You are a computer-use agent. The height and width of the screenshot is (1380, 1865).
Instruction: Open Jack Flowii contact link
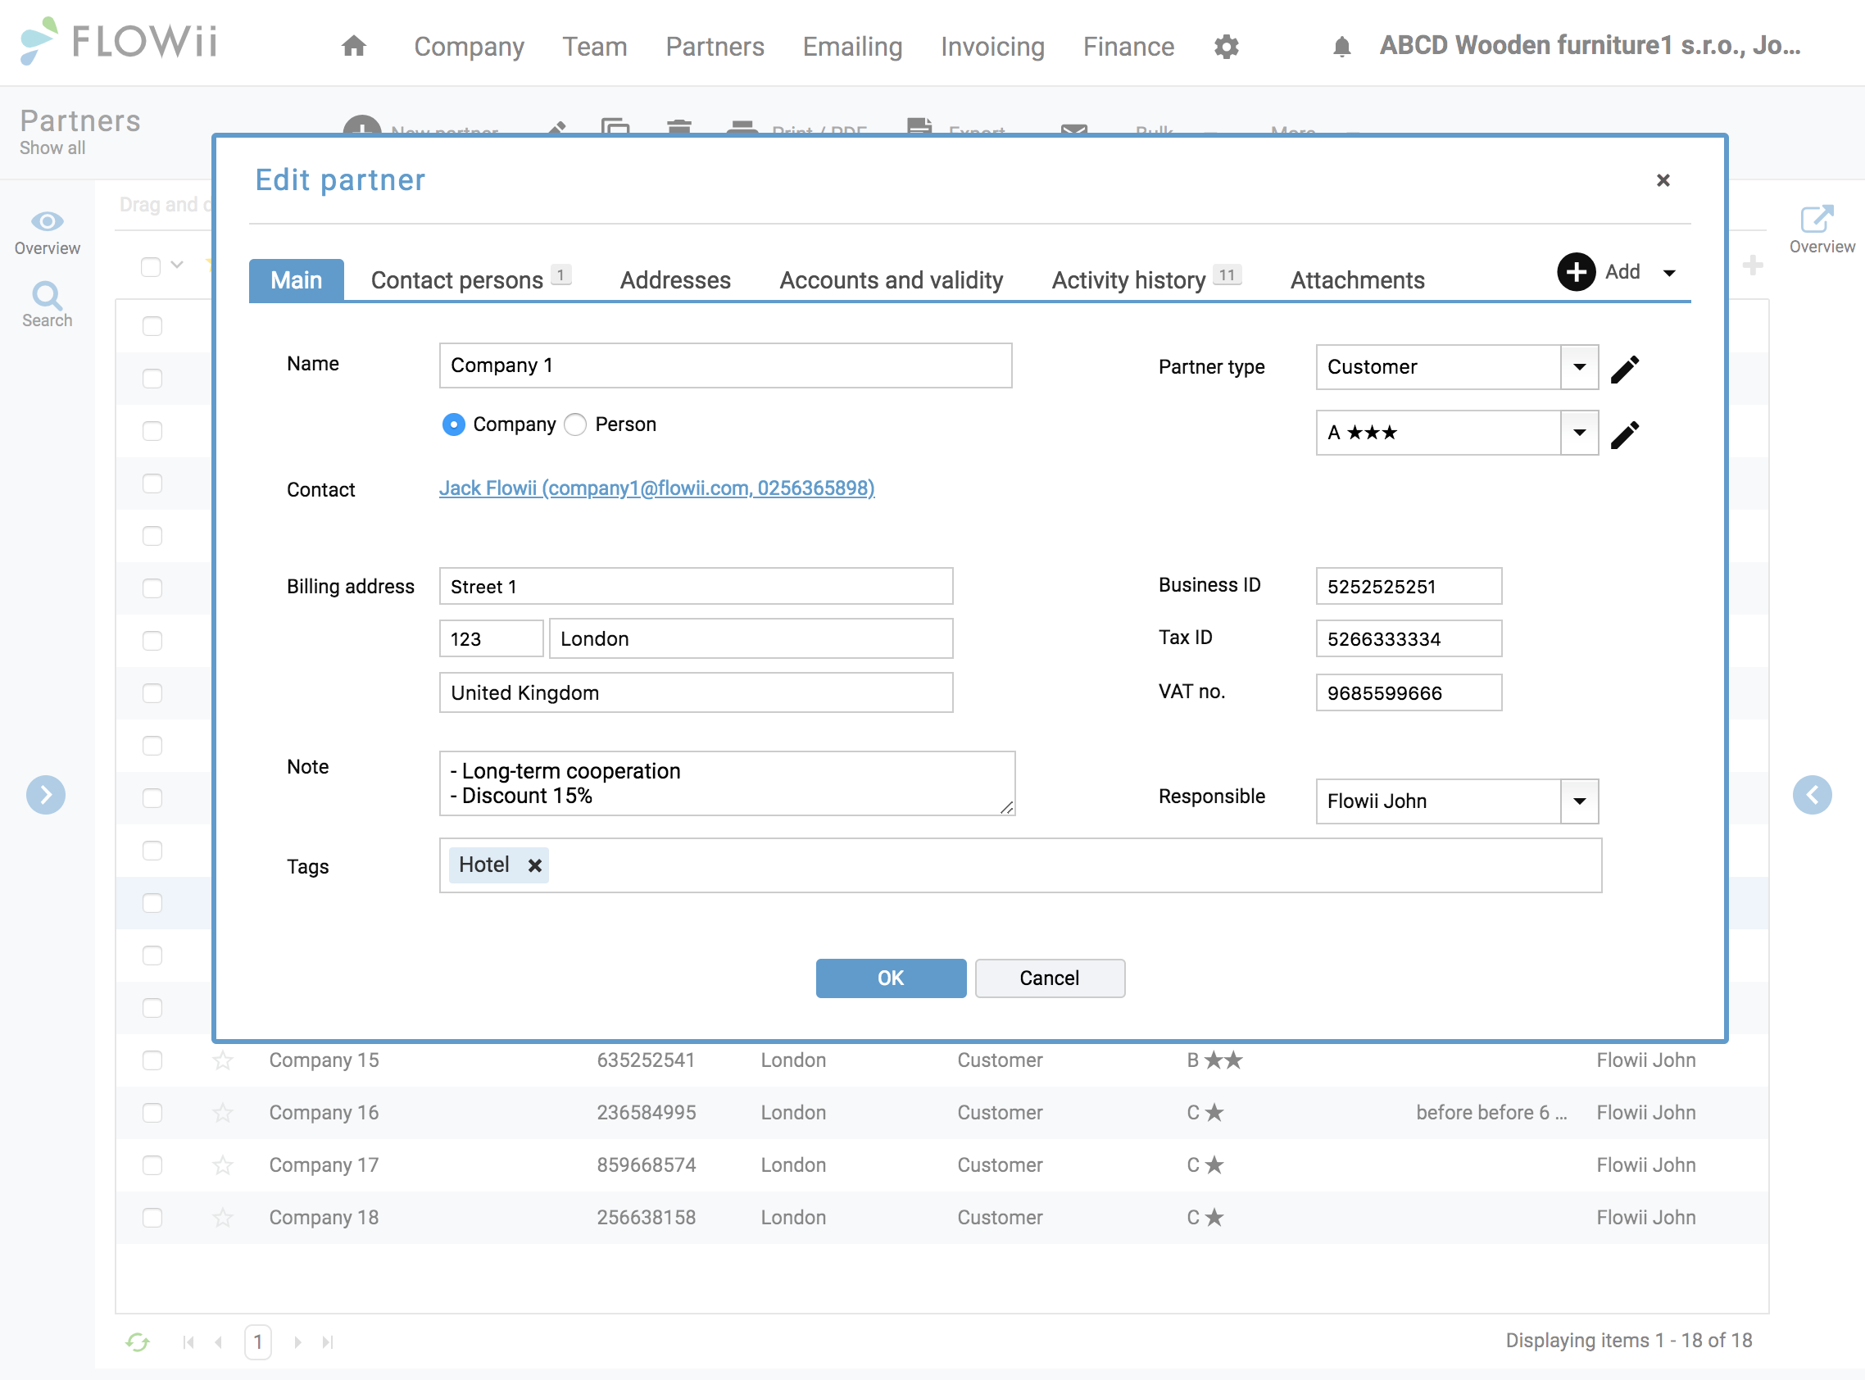[x=656, y=488]
